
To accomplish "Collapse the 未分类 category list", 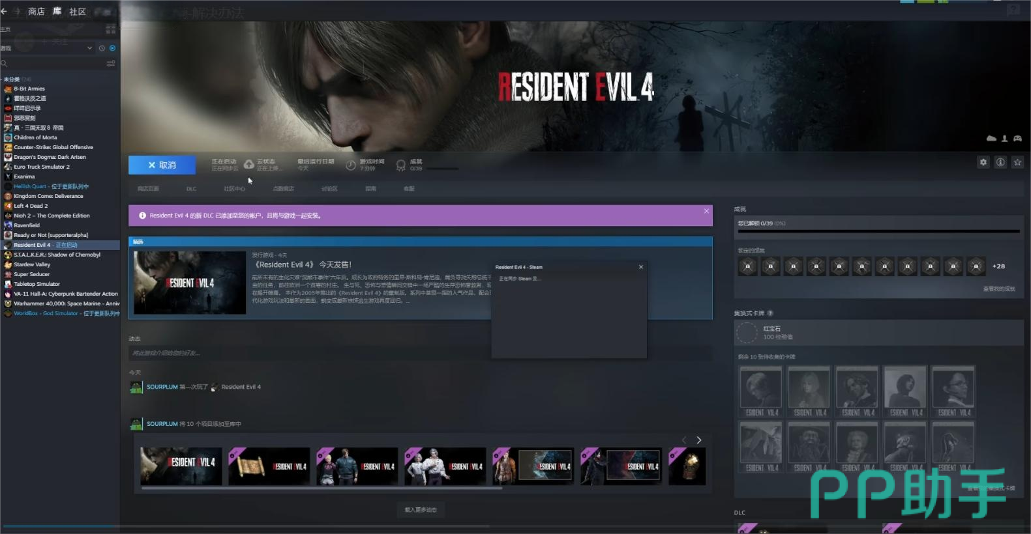I will click(2, 79).
